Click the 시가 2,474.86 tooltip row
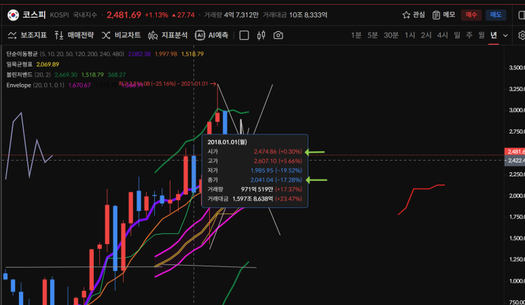This screenshot has width=525, height=305. 255,152
